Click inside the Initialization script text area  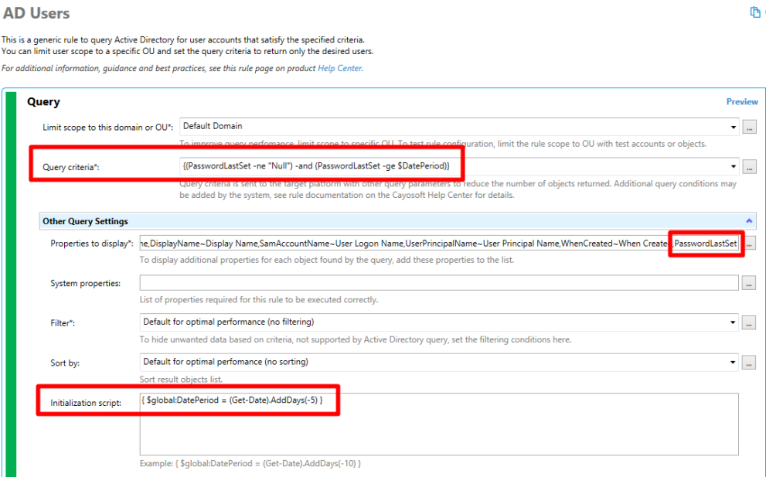pos(439,424)
